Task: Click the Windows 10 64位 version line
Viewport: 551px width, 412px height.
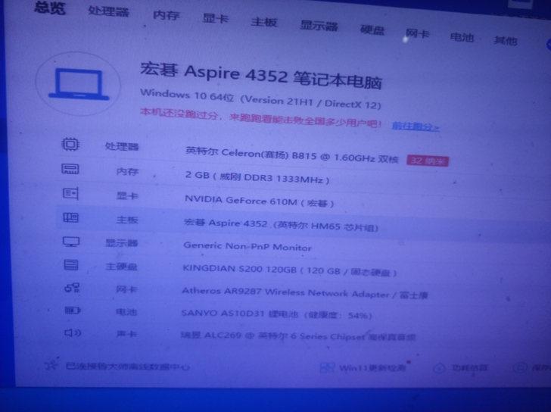Action: pyautogui.click(x=260, y=99)
